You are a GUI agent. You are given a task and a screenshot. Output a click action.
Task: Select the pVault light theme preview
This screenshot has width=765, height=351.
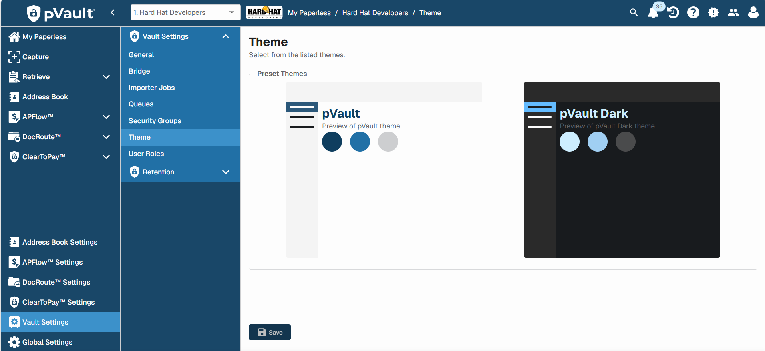384,170
